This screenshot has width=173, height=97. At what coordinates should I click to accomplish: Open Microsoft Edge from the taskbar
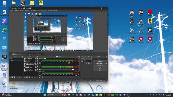pyautogui.click(x=89, y=95)
